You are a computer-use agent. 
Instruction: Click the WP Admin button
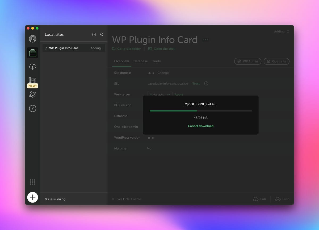point(248,61)
